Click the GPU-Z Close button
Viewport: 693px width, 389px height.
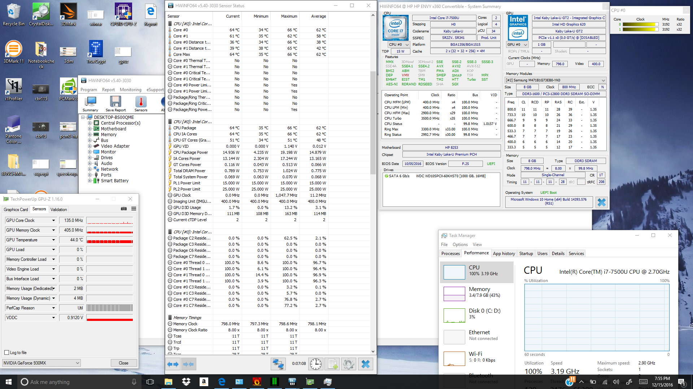pyautogui.click(x=123, y=363)
